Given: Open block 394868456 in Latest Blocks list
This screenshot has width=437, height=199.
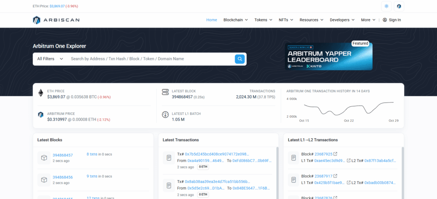Looking at the screenshot, I should (x=63, y=177).
